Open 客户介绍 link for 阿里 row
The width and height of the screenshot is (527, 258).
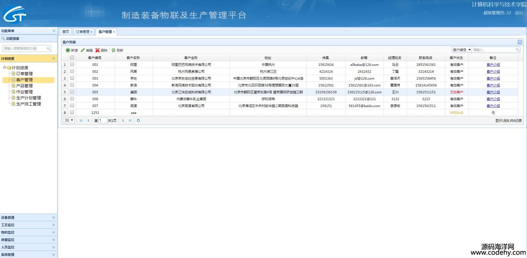[493, 65]
